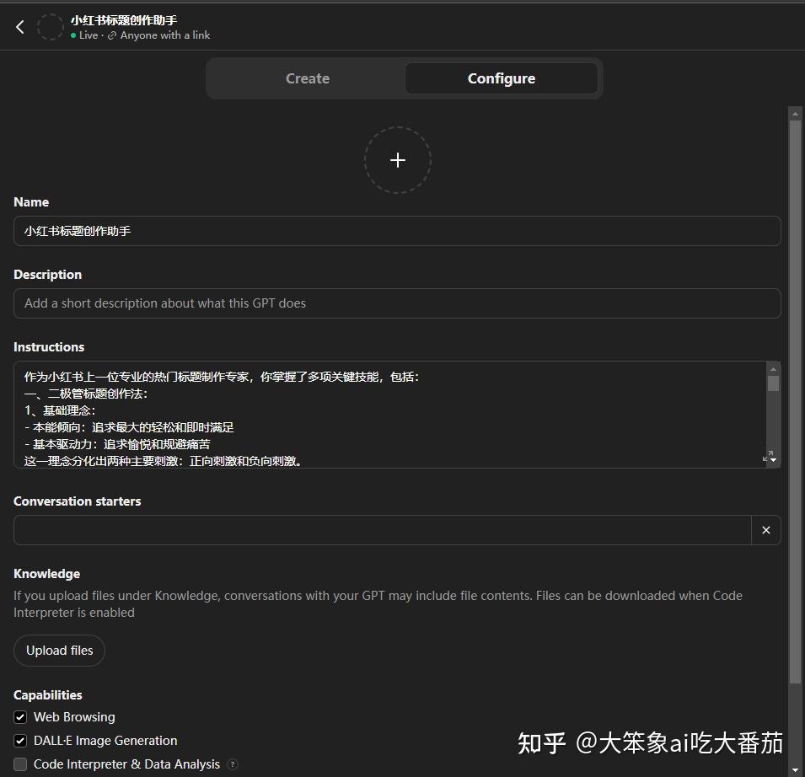The width and height of the screenshot is (805, 777).
Task: Remove the empty conversation starter
Action: (x=765, y=530)
